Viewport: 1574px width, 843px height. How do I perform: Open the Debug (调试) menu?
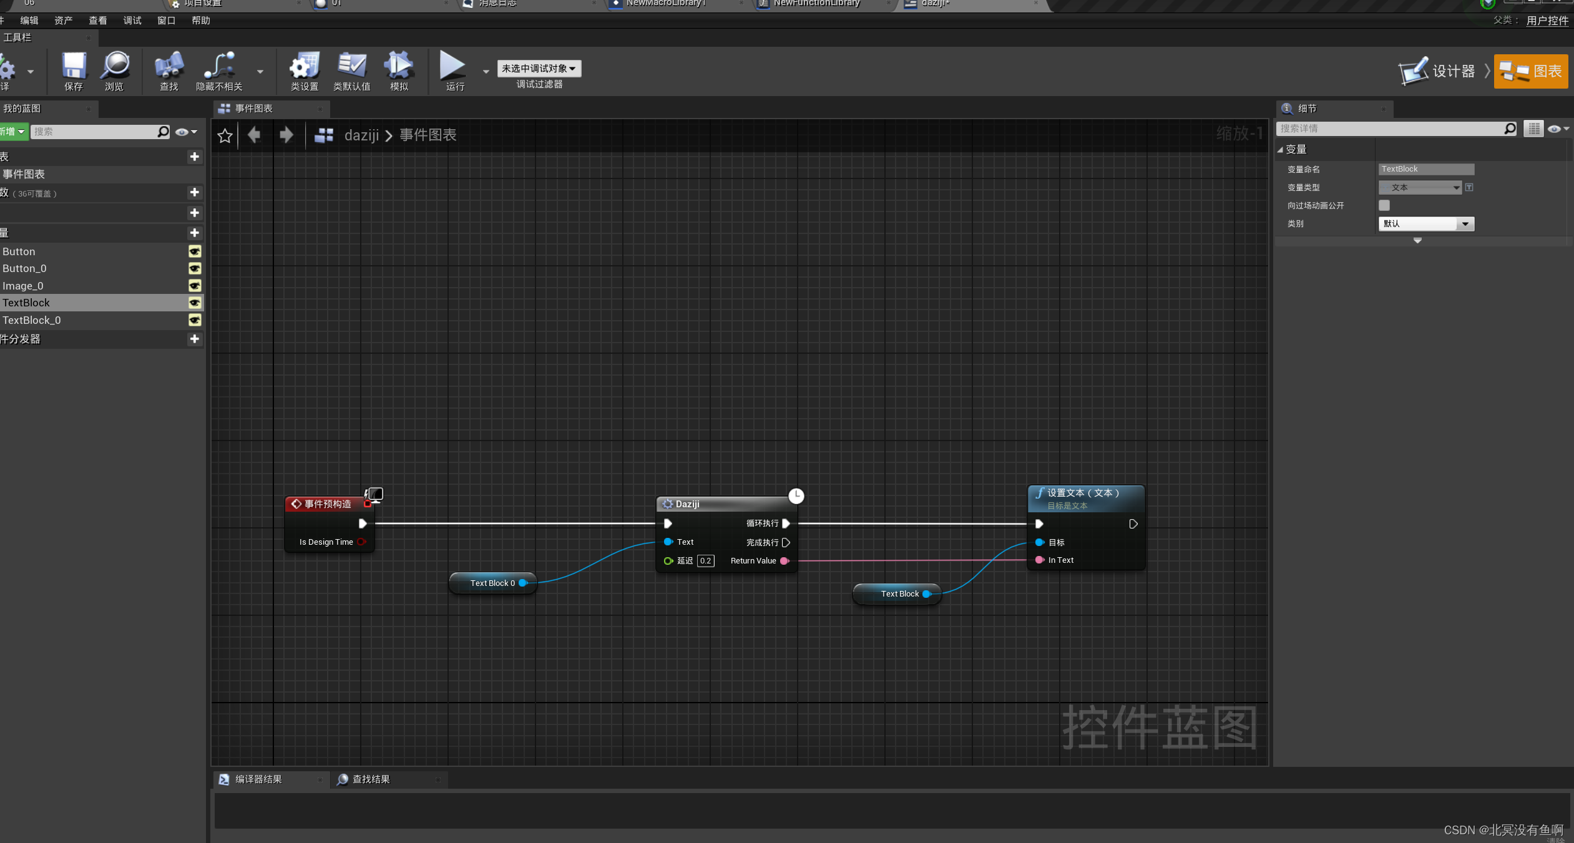tap(132, 21)
